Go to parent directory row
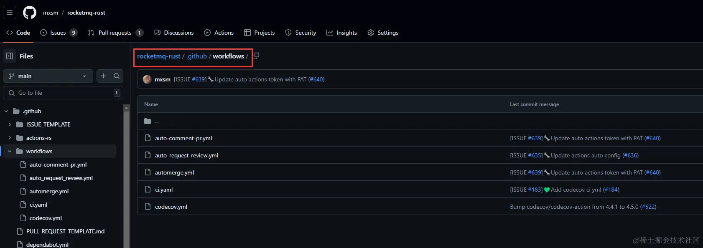 (157, 121)
